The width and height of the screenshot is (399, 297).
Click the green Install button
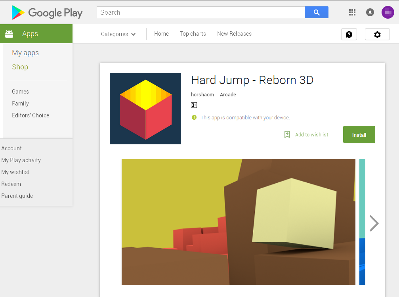(x=359, y=135)
